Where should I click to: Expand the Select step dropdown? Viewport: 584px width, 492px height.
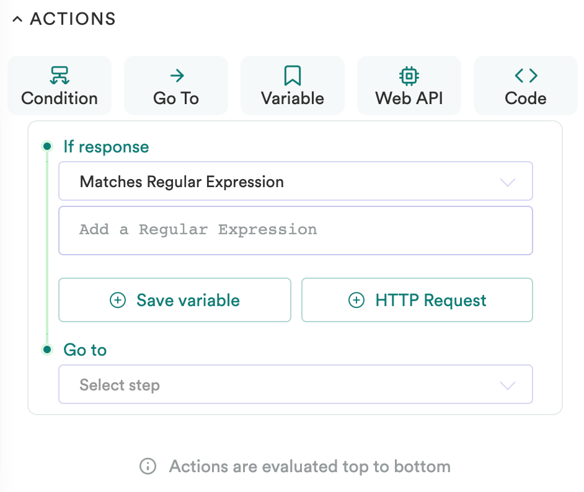[x=295, y=385]
